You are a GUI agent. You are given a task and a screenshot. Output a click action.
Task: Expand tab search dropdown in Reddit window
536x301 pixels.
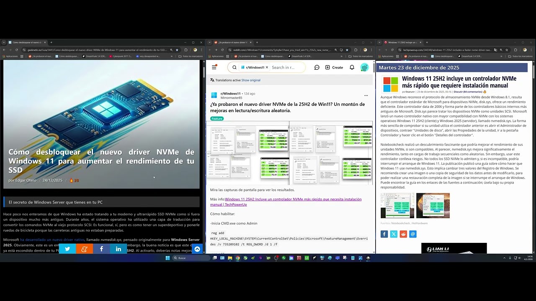click(x=209, y=42)
